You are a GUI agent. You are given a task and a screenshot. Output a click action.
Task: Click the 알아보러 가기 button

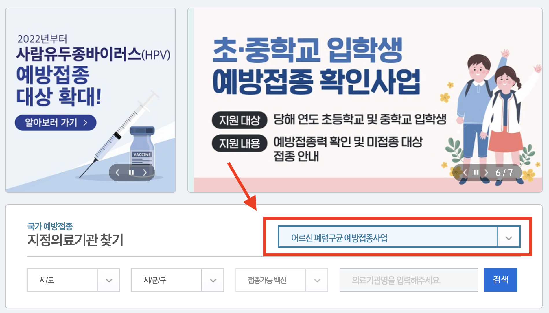(x=56, y=123)
